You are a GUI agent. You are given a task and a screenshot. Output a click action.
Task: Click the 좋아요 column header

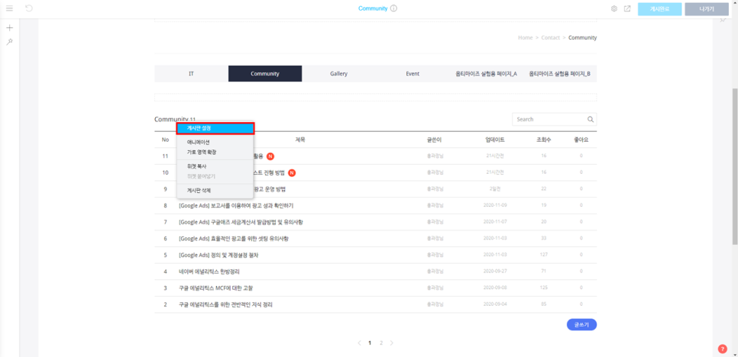click(581, 140)
